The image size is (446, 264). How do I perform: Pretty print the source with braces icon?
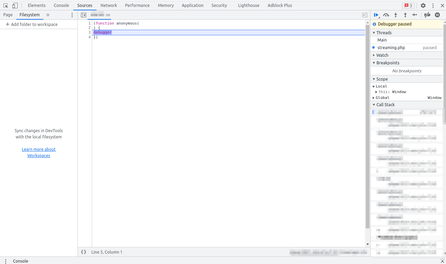(x=83, y=252)
